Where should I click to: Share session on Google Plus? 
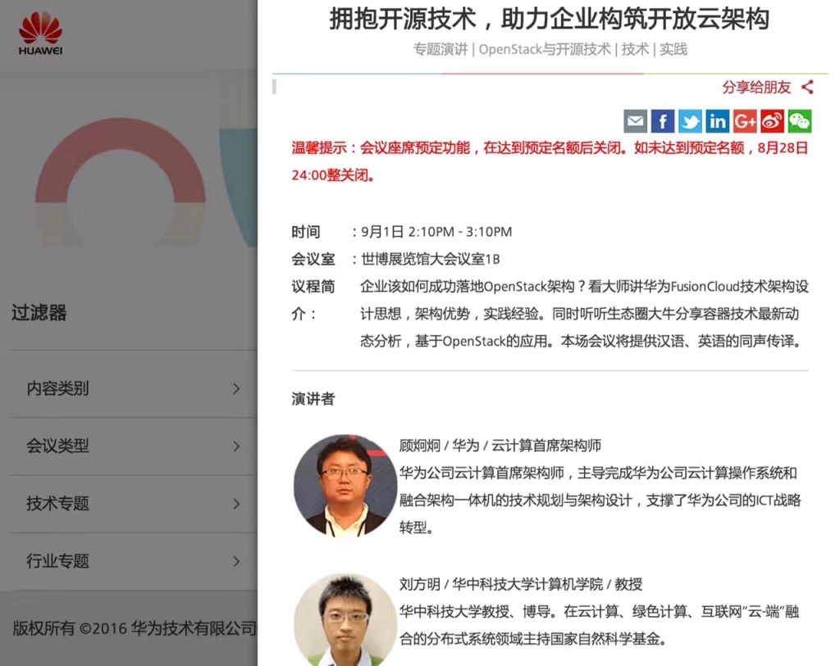pos(745,121)
